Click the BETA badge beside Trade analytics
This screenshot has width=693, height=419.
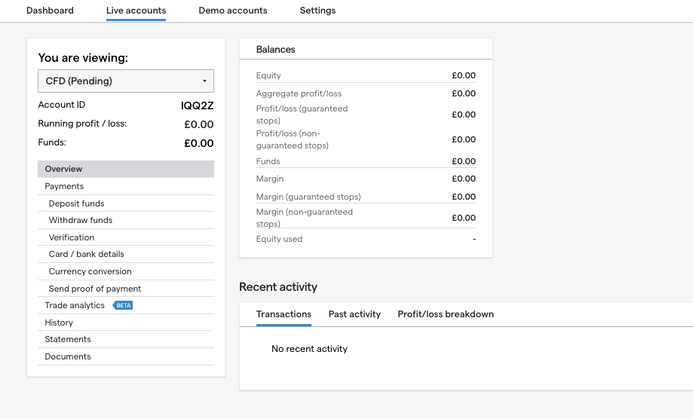(x=123, y=305)
